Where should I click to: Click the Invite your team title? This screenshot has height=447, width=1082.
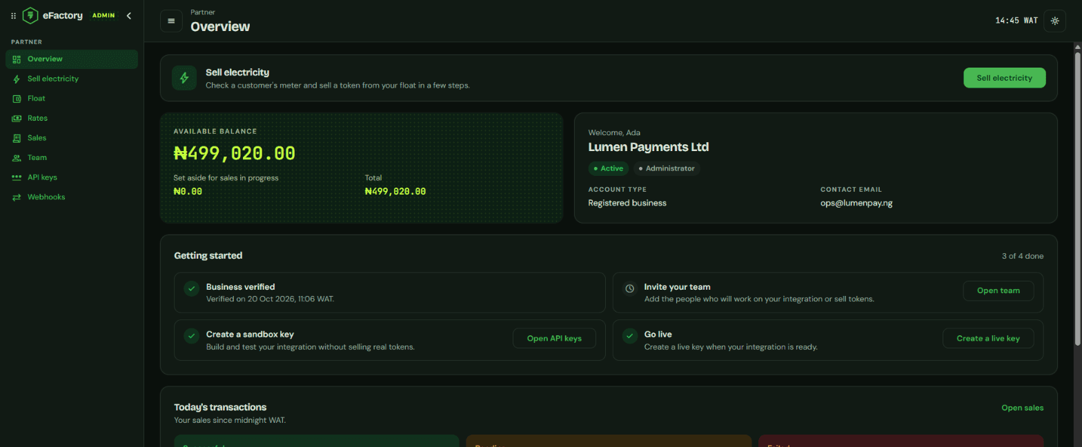678,287
